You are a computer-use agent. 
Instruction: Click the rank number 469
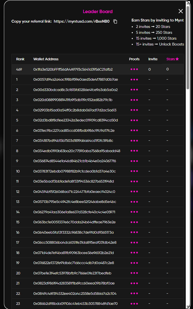pyautogui.click(x=19, y=70)
